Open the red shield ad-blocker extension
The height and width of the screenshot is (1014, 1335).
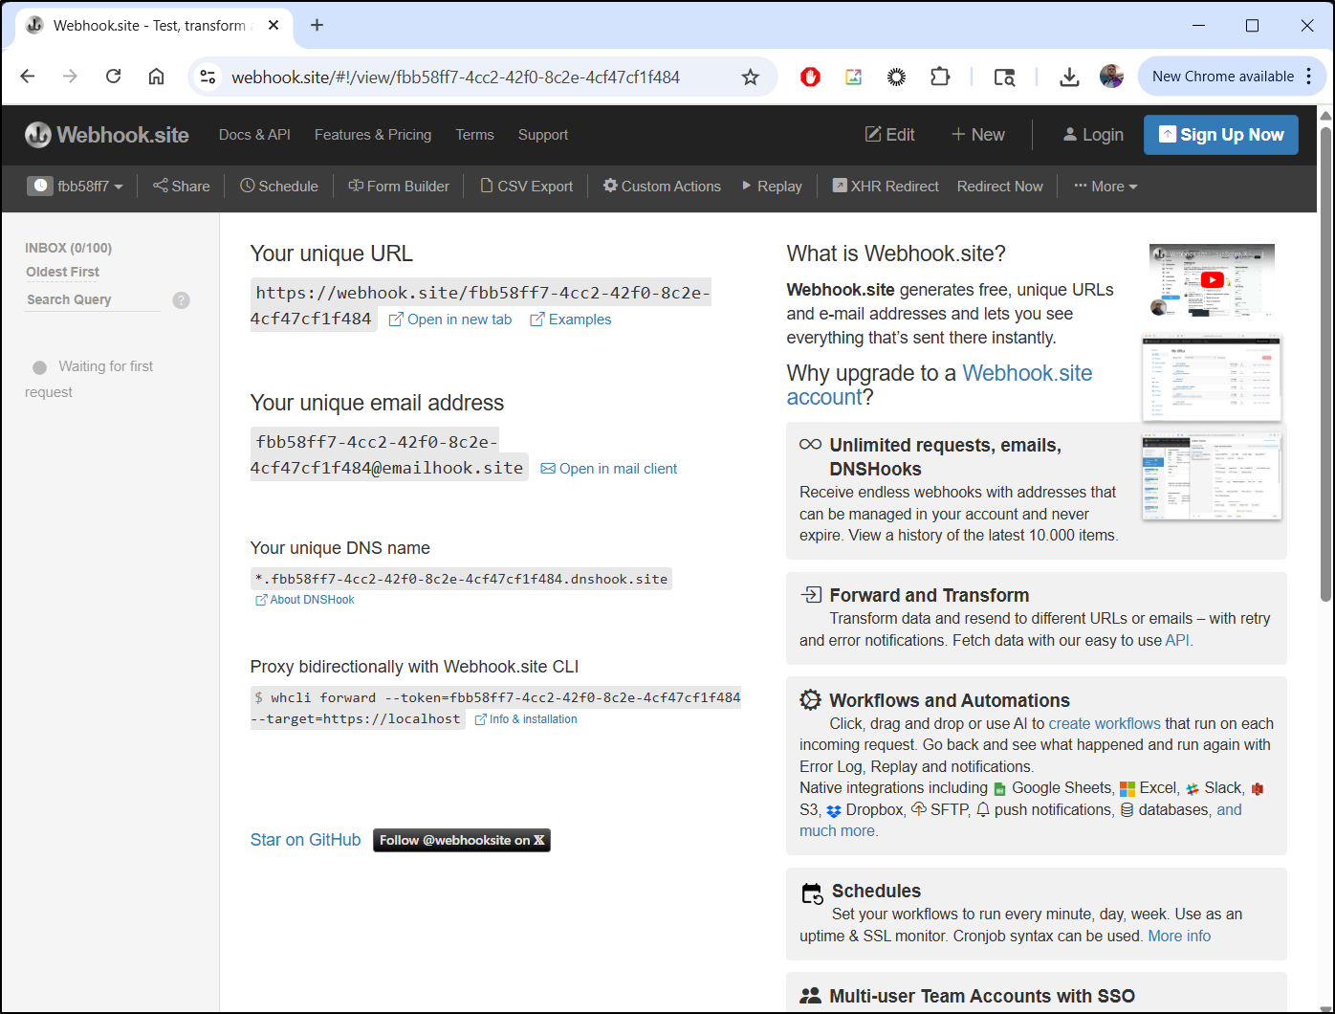tap(810, 77)
